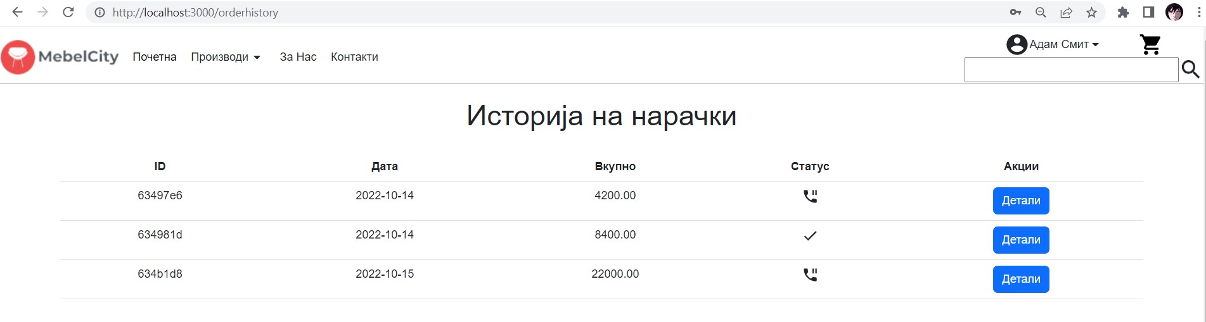
Task: Open the browser extensions puzzle icon
Action: [1123, 12]
